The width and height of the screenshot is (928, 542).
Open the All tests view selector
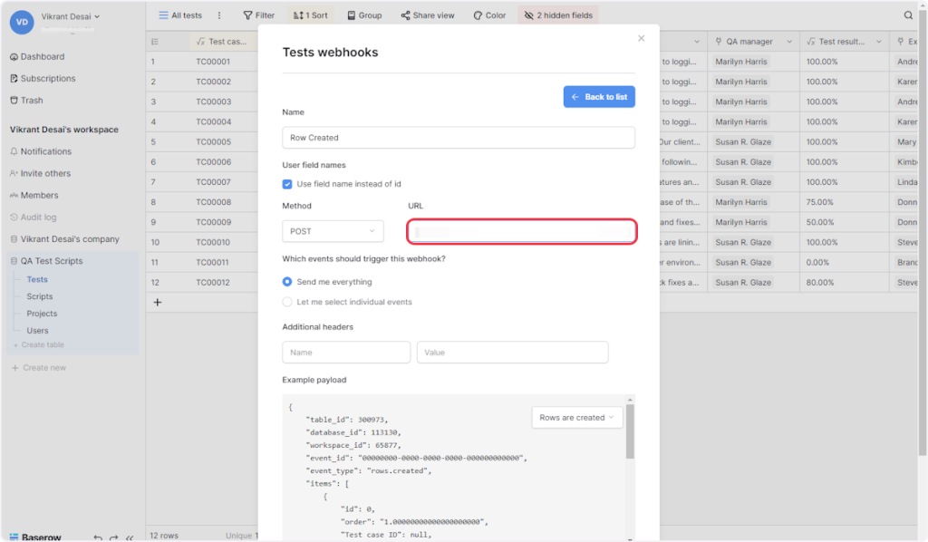[179, 15]
